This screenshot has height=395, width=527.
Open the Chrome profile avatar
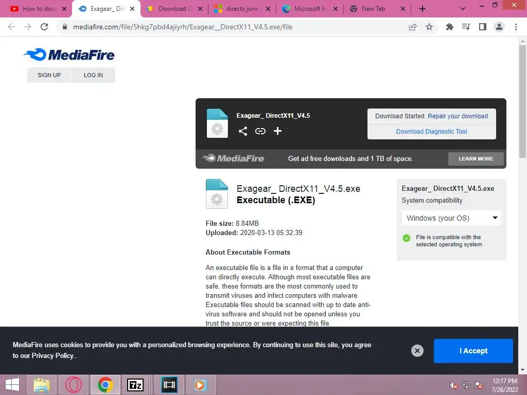499,27
